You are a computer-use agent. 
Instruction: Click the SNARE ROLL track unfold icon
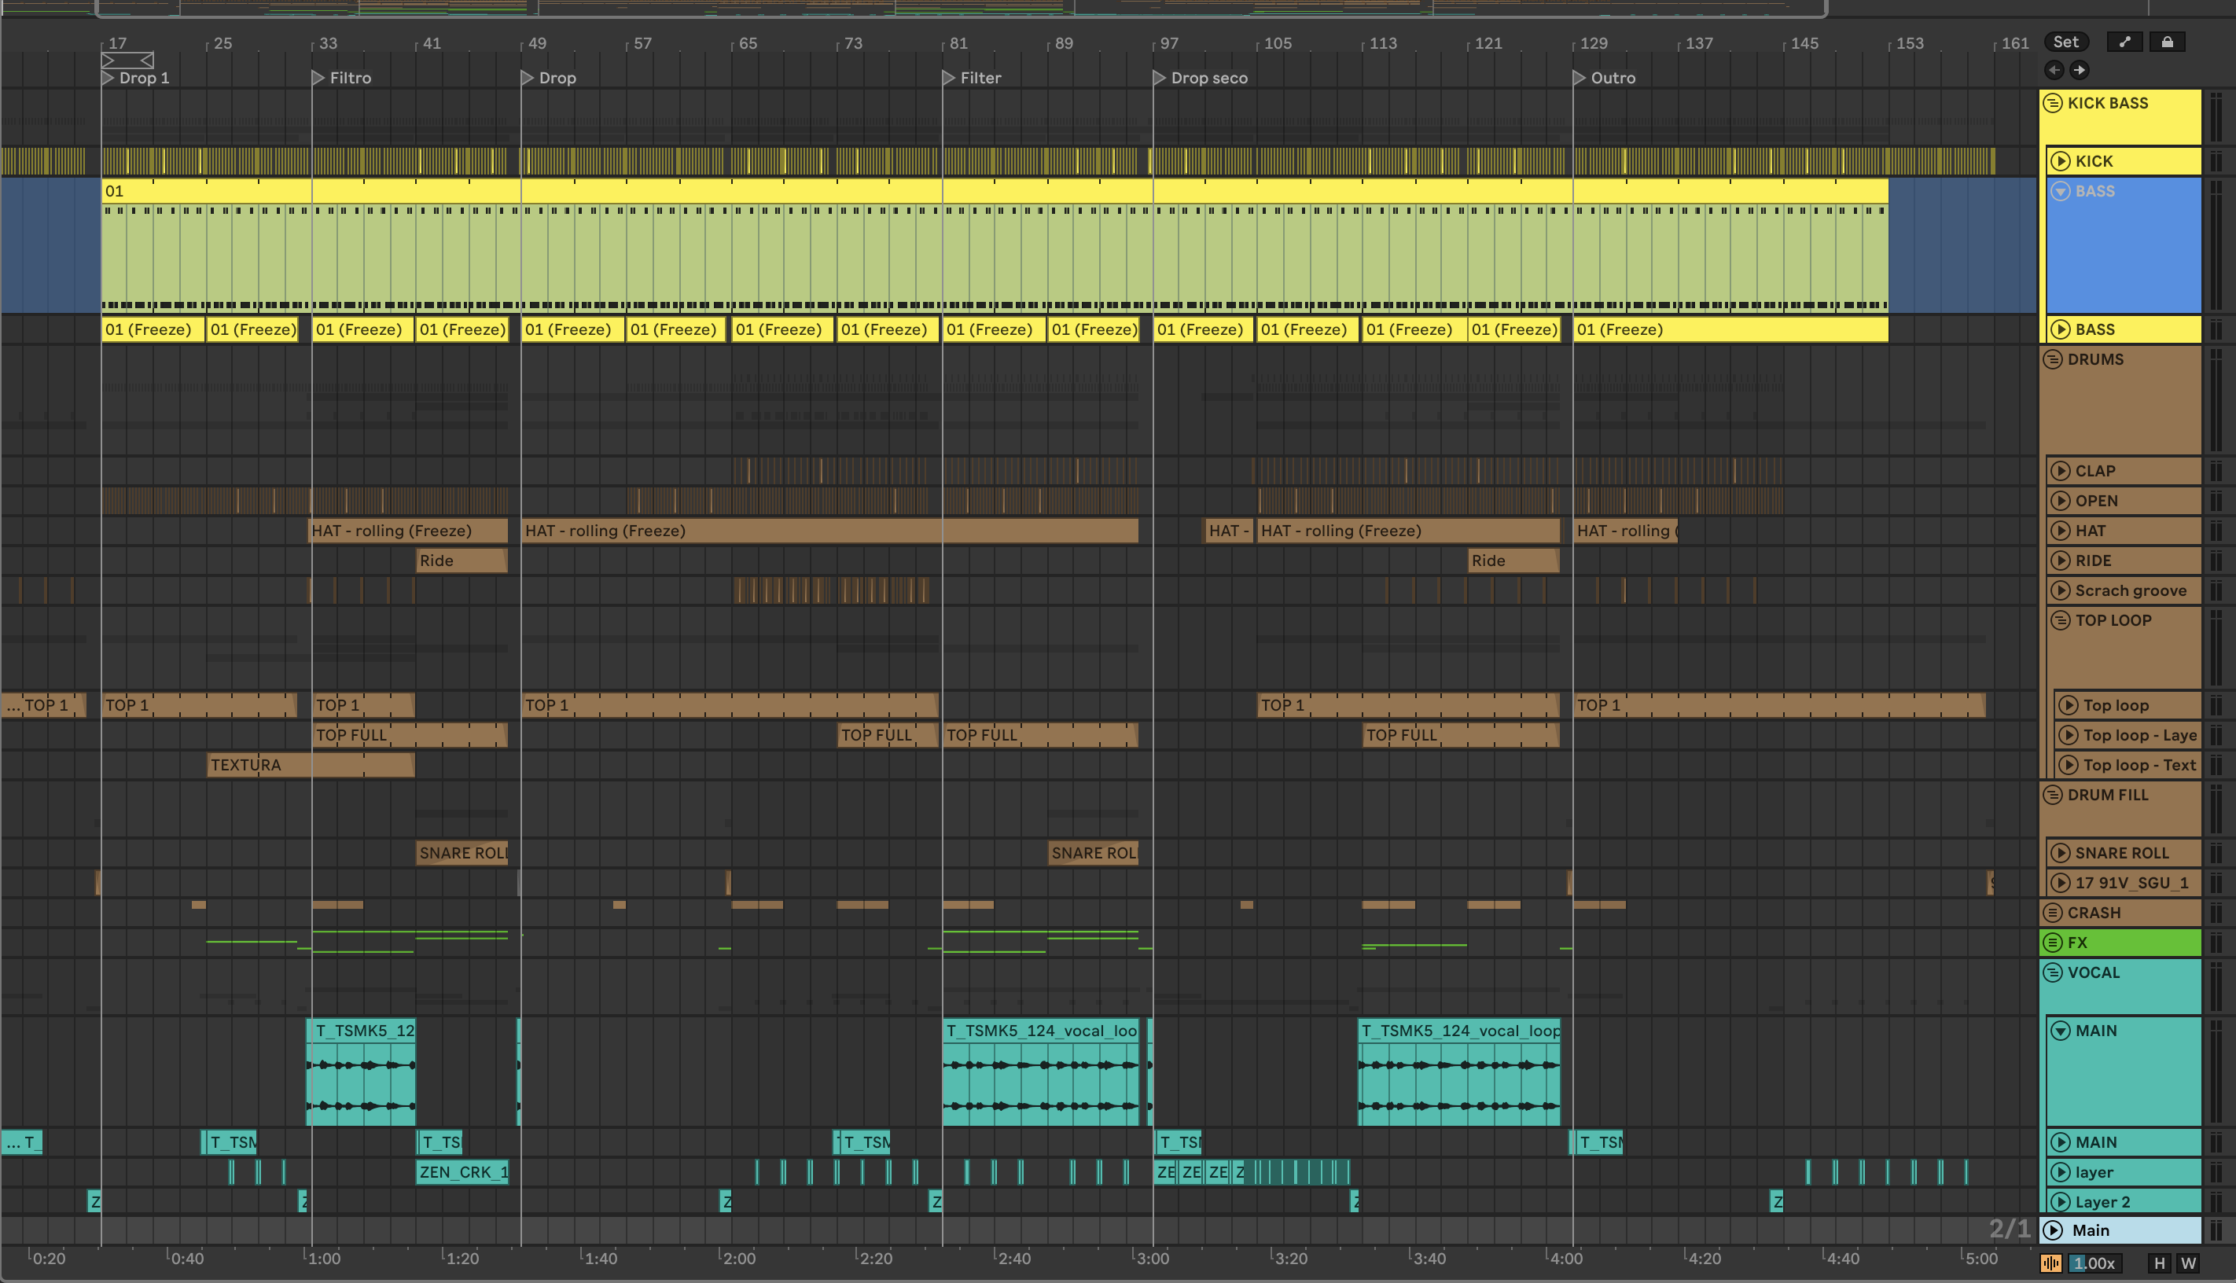tap(2060, 852)
